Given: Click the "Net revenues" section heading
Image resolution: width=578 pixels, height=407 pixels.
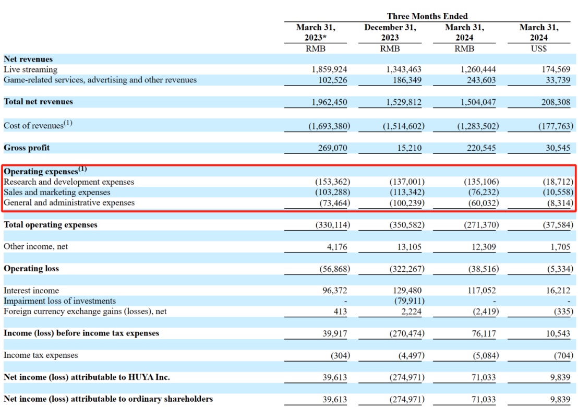Looking at the screenshot, I should coord(28,59).
